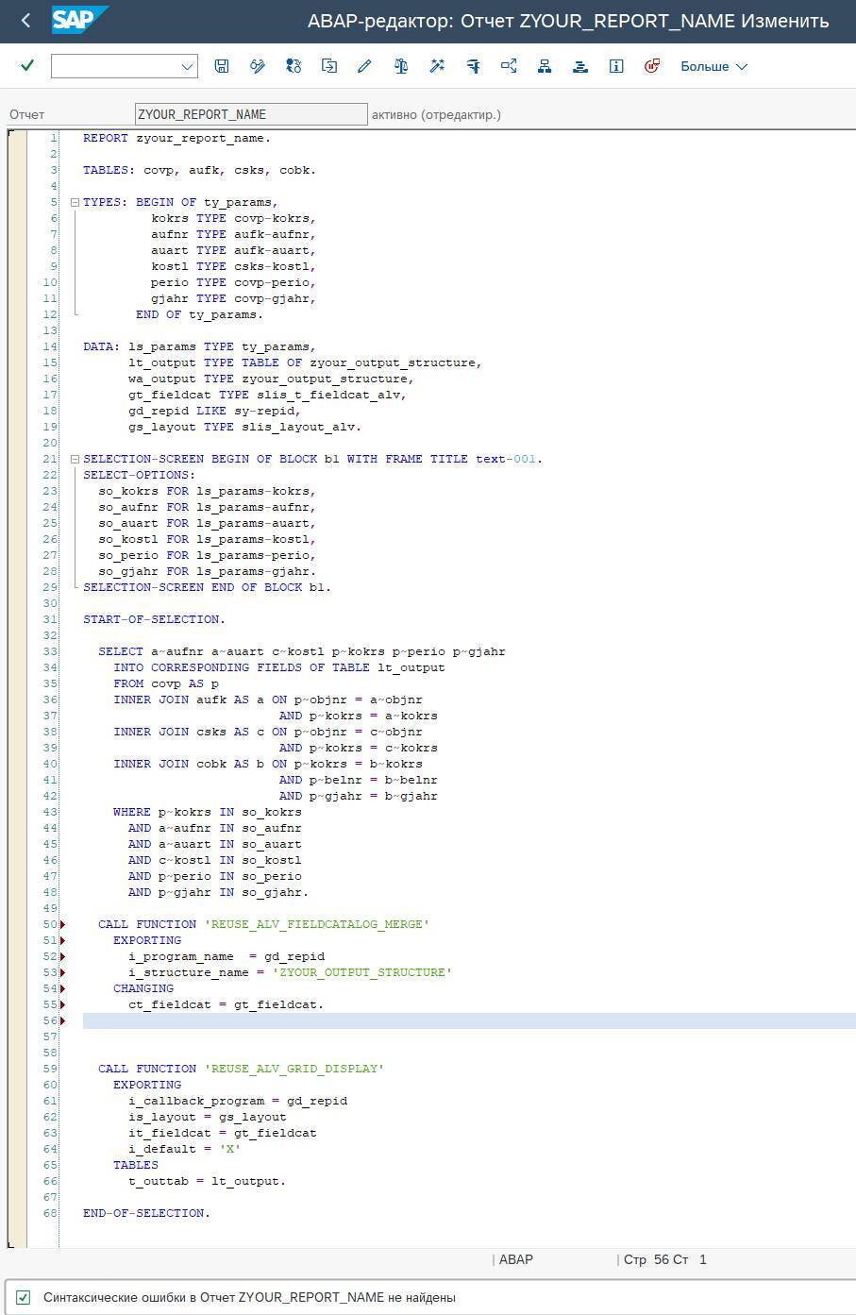
Task: Click the ABAP language indicator in status bar
Action: pyautogui.click(x=515, y=1259)
